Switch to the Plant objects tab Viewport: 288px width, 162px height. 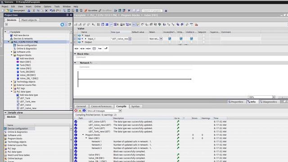tap(29, 20)
